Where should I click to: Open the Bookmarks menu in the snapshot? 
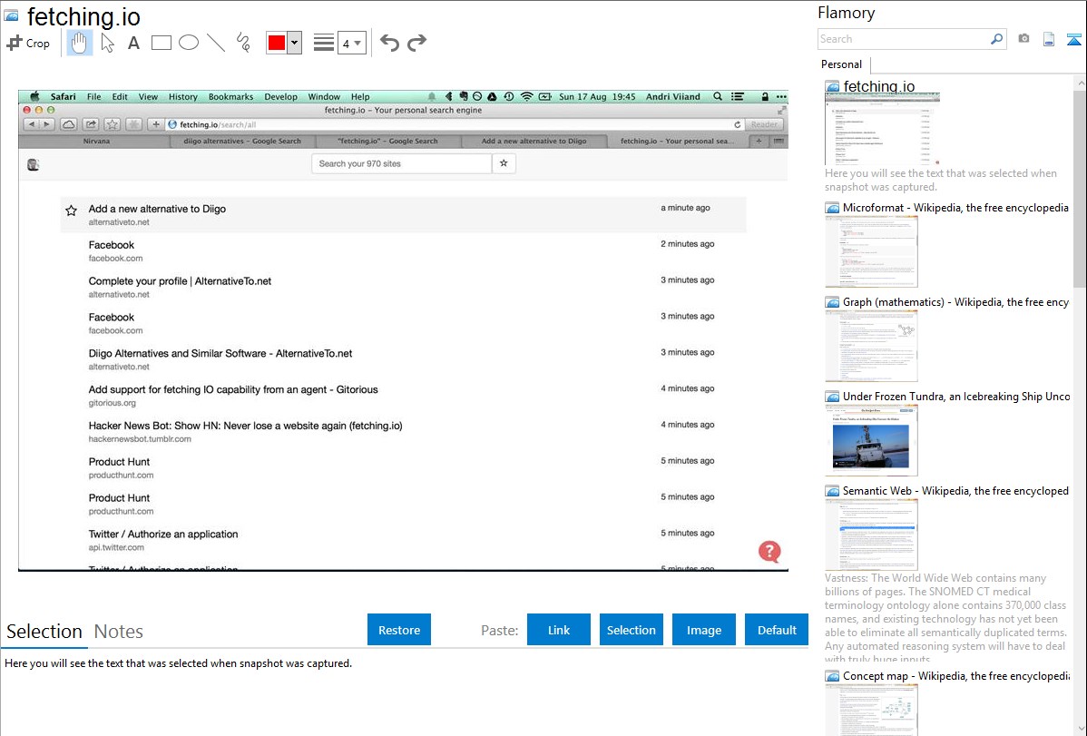point(230,96)
